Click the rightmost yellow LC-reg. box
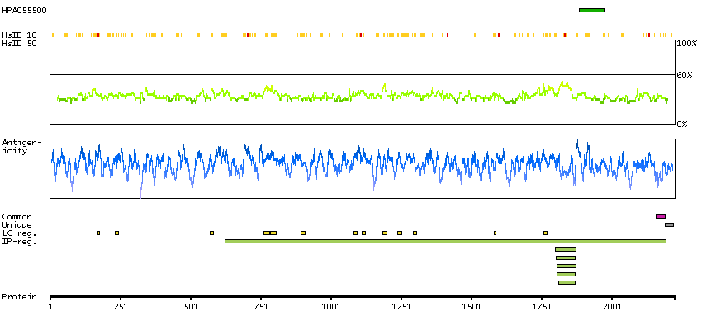The height and width of the screenshot is (330, 702). pos(545,233)
